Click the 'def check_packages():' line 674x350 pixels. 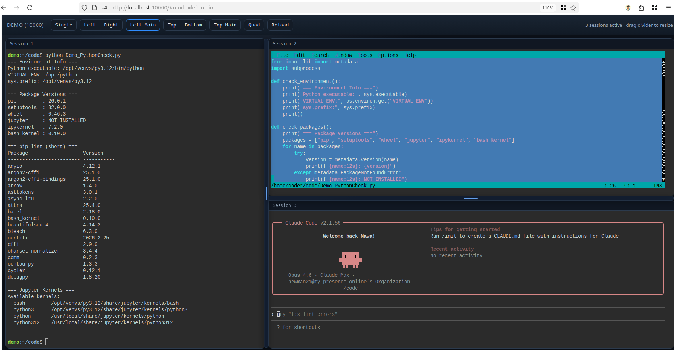pyautogui.click(x=301, y=127)
